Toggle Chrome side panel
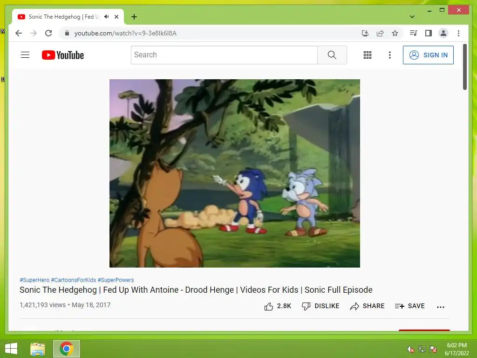The height and width of the screenshot is (358, 477). tap(429, 33)
